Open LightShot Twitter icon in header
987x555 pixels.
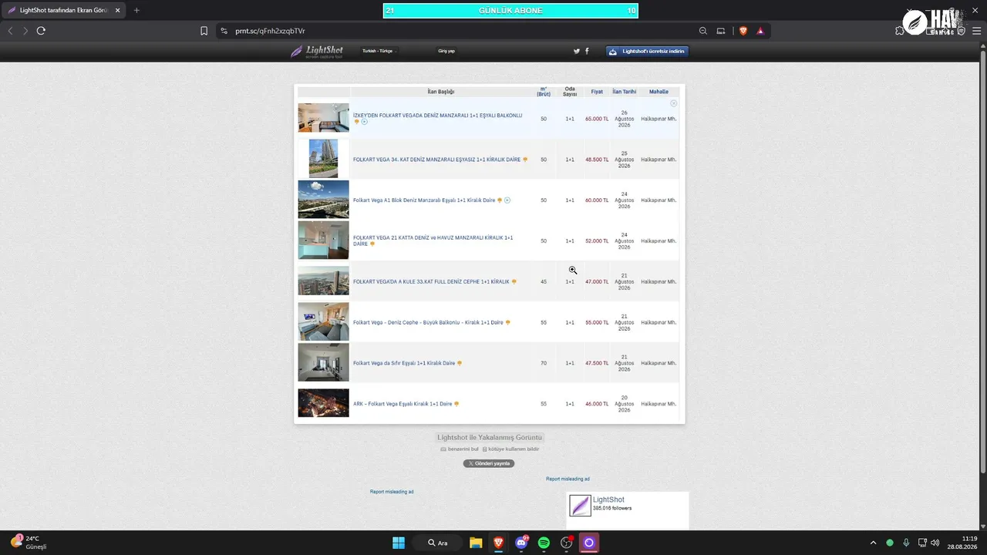pos(576,51)
